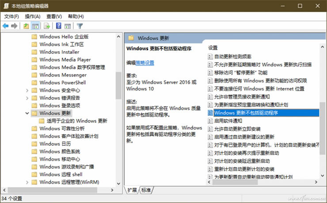Click policy icon for 自动更新检测频率
Screen dimensions: 327x203
210,56
